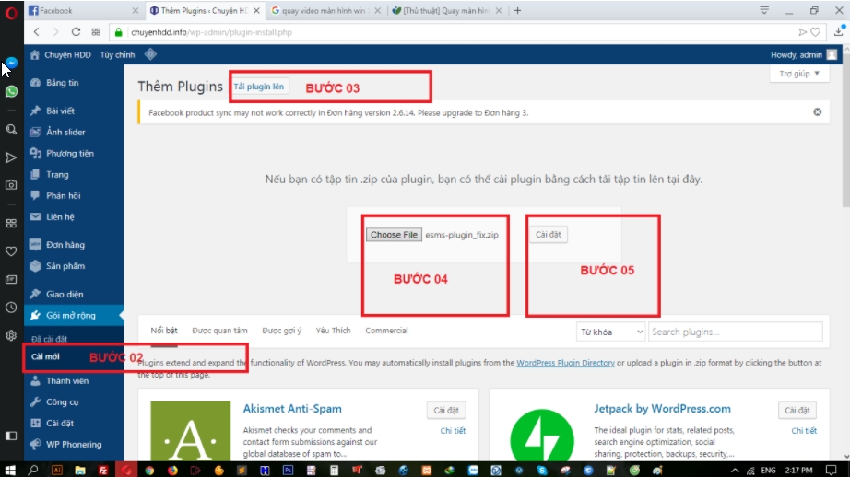Click the Windows Start button
The height and width of the screenshot is (477, 850).
click(10, 469)
